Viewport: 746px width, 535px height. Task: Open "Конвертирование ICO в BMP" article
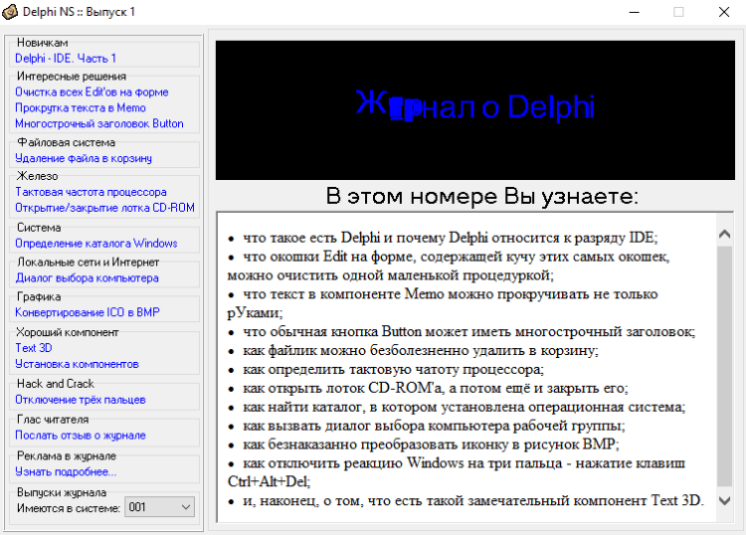tap(88, 312)
